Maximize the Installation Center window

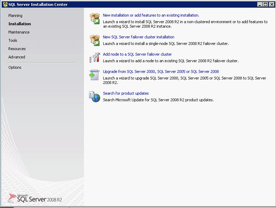[266, 4]
